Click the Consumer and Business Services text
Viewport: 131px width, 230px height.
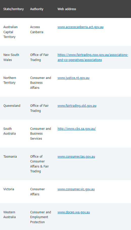[x=41, y=134]
